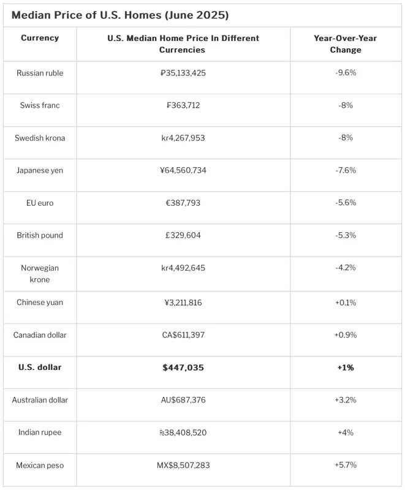Click the Swiss franc currency cell
Viewport: 405px width, 490px height.
(40, 105)
